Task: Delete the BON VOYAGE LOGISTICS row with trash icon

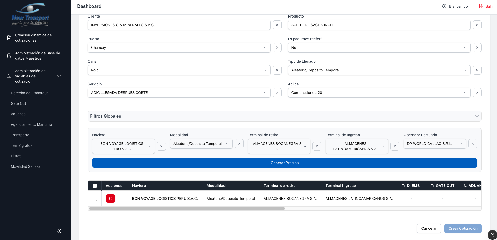Action: tap(110, 199)
